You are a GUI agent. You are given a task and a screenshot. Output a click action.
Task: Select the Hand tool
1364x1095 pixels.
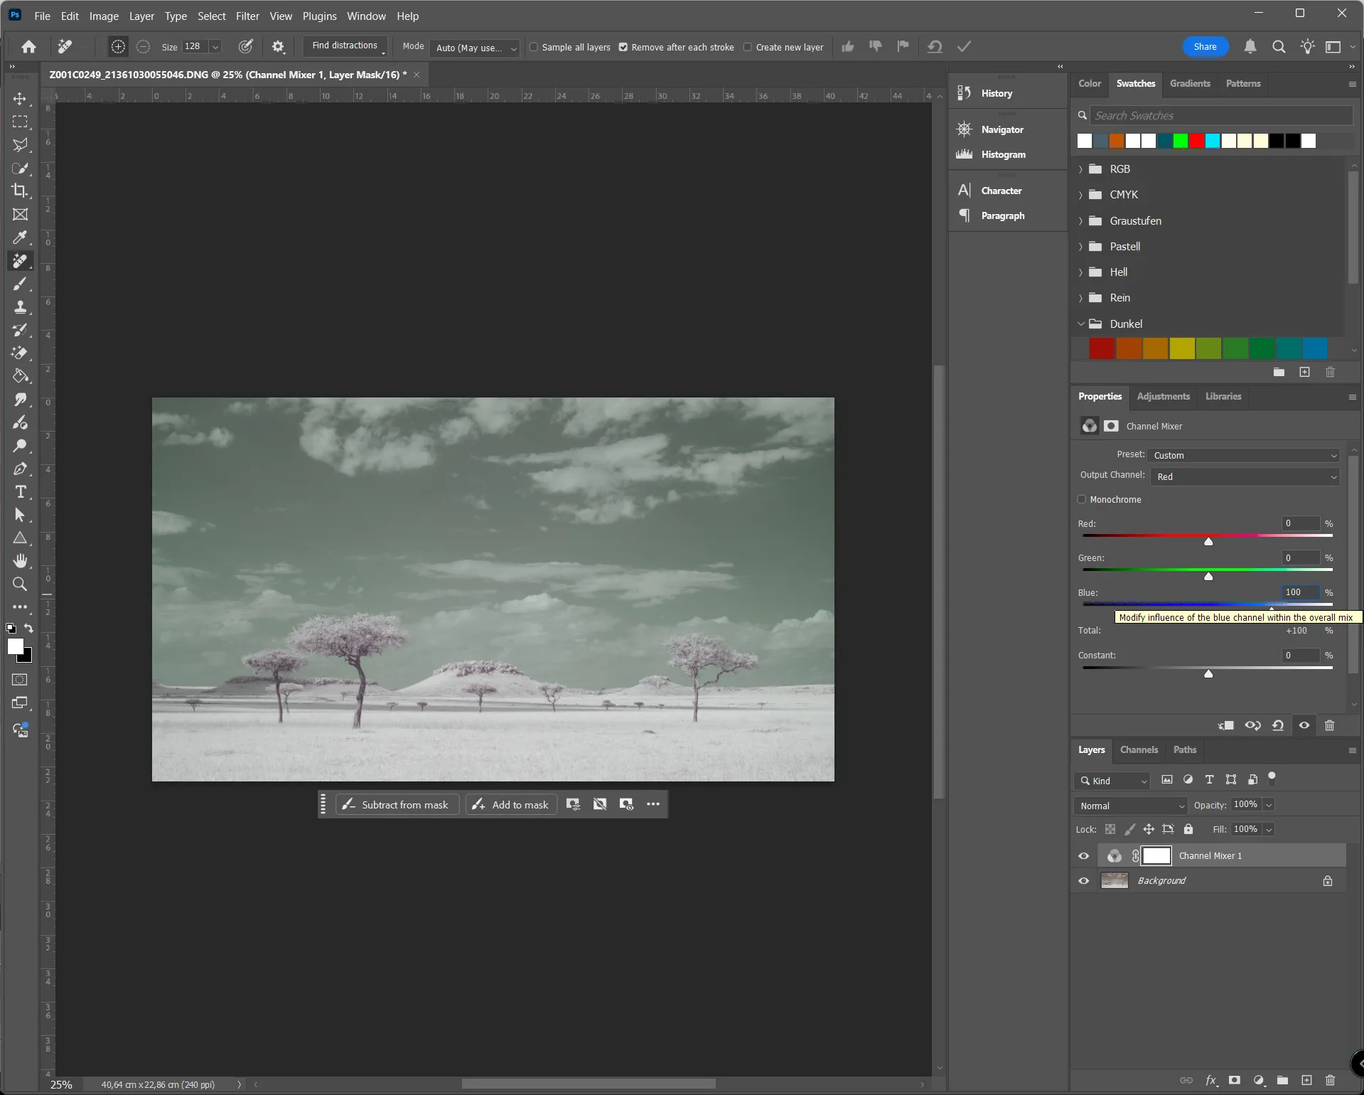pos(20,561)
